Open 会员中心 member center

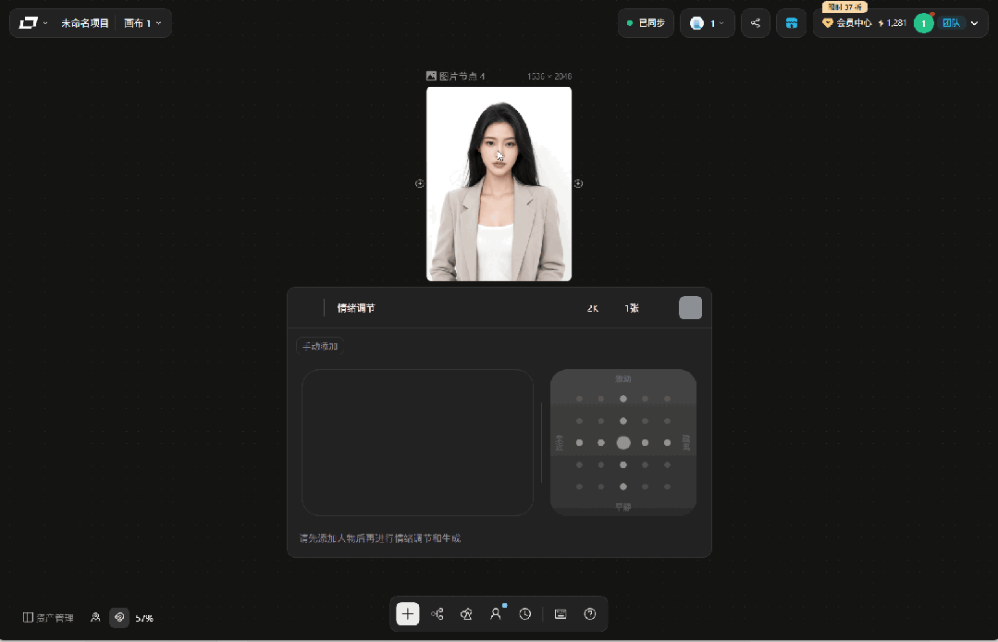tap(847, 23)
